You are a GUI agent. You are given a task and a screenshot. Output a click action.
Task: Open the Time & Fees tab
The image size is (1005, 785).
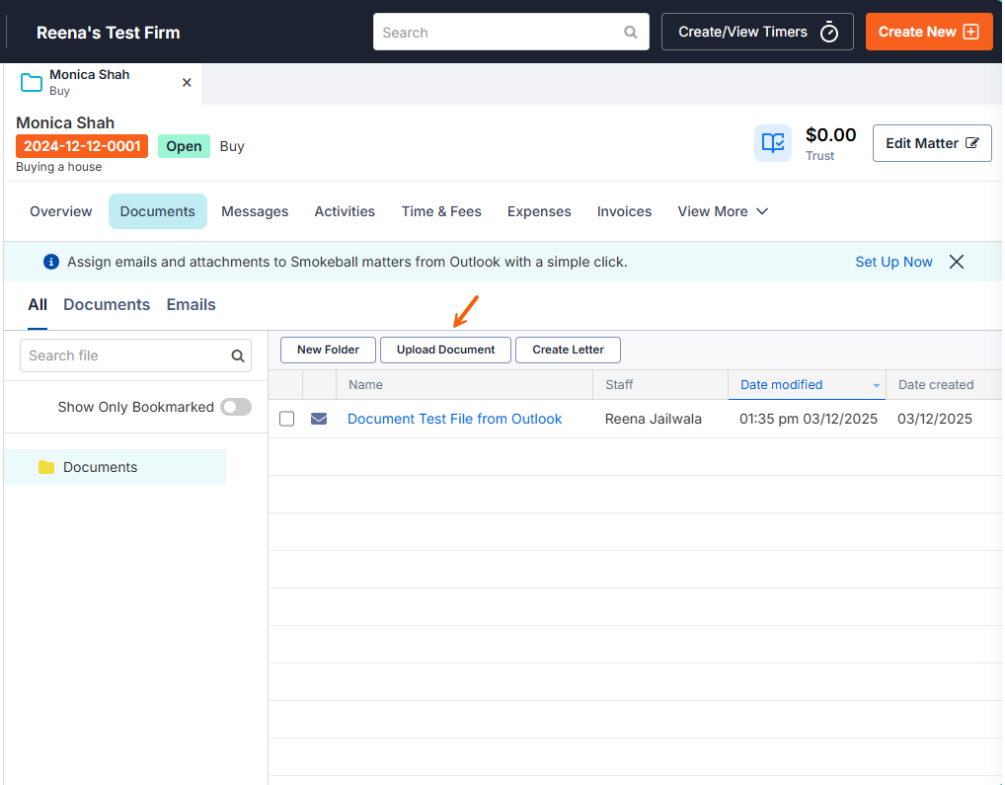(x=441, y=211)
